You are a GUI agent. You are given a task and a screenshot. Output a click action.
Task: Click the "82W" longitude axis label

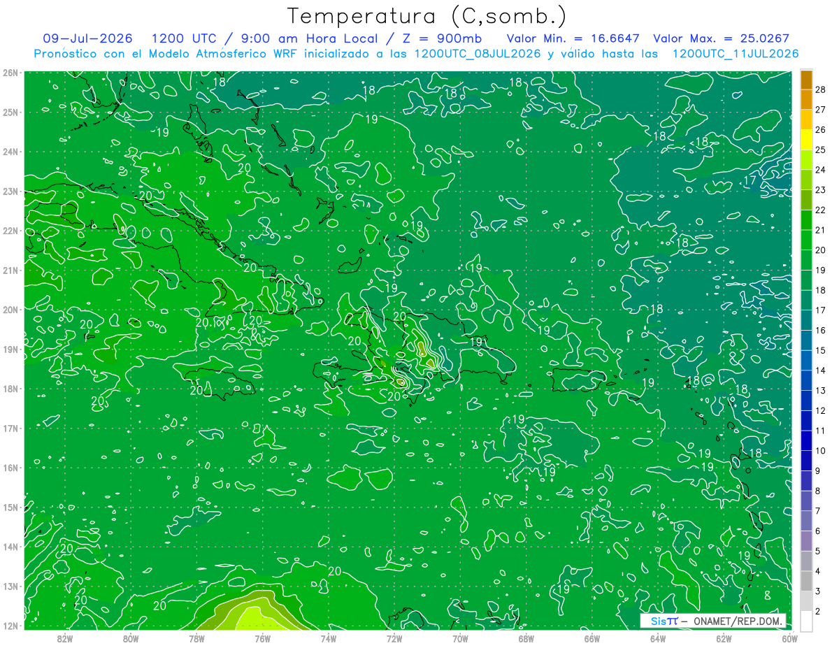click(65, 638)
